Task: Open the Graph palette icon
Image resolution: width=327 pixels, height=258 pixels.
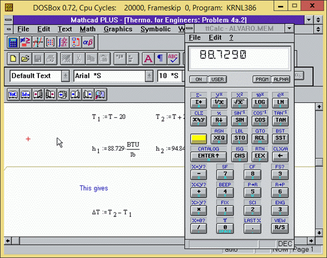Action: coord(38,43)
